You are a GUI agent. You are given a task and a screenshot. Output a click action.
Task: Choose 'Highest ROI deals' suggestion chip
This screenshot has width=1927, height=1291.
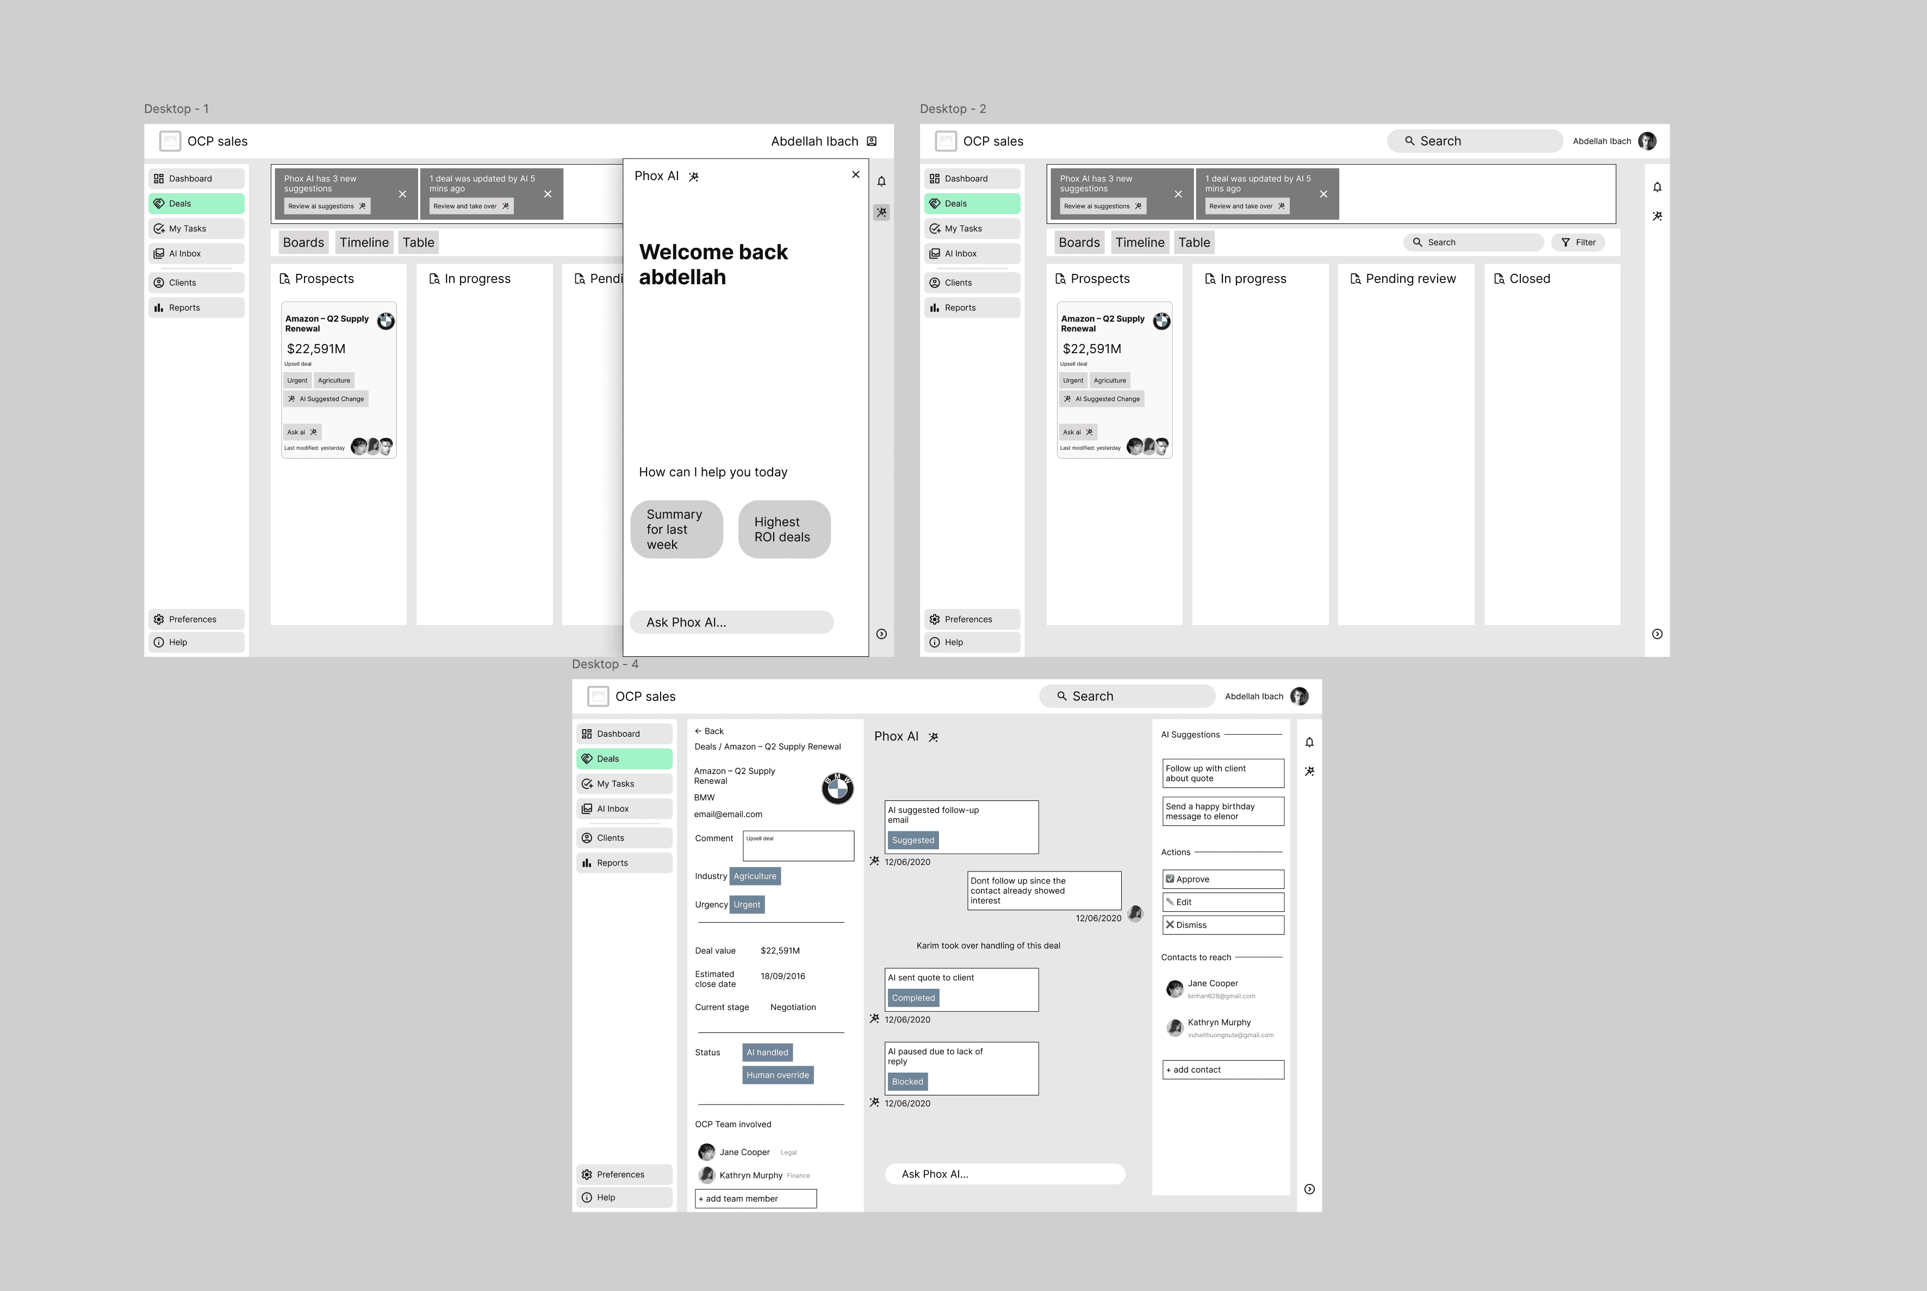pyautogui.click(x=784, y=529)
